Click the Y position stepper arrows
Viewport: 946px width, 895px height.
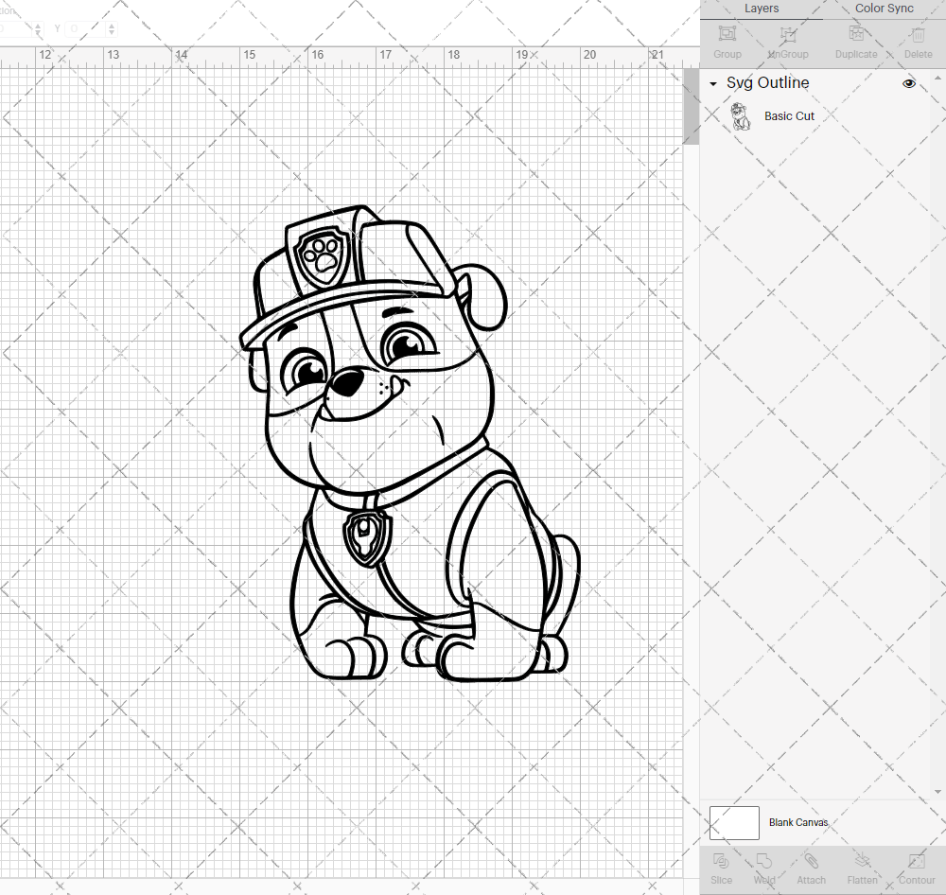(112, 28)
